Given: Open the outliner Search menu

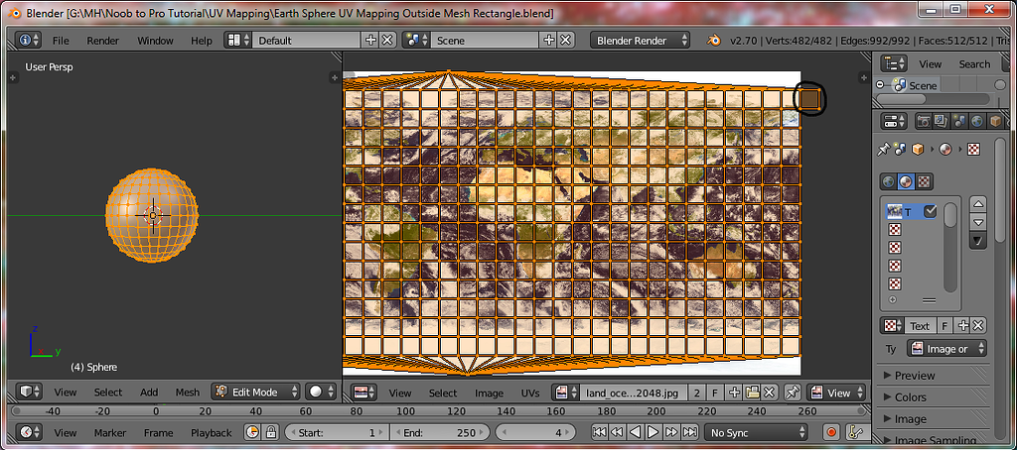Looking at the screenshot, I should [974, 64].
